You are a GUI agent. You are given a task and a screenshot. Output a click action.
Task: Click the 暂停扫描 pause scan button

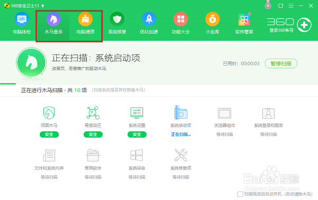[281, 63]
